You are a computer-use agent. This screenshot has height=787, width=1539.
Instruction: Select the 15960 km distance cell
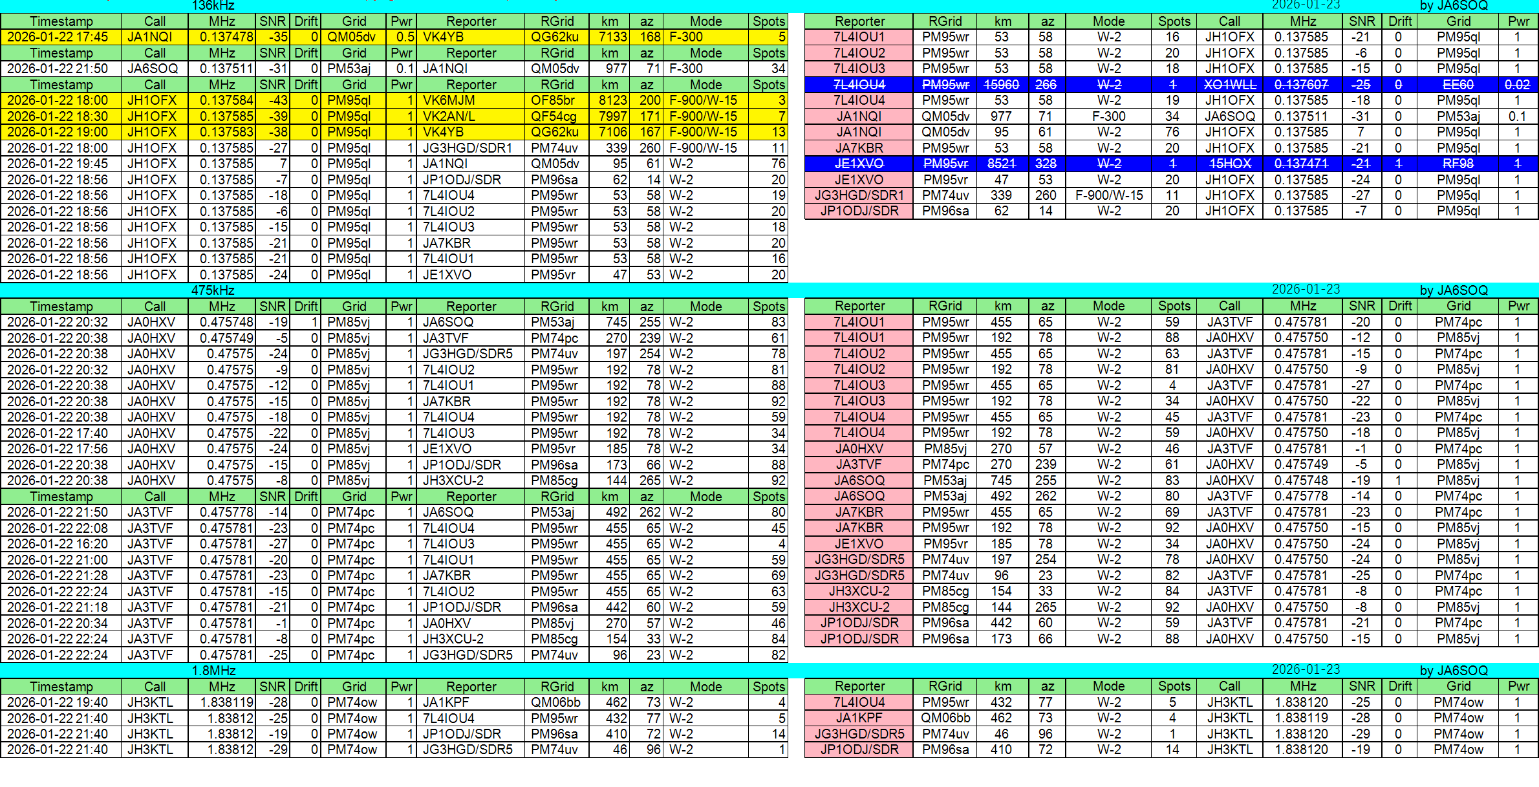point(1001,85)
